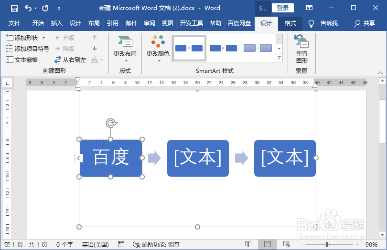Click the 共享 share button
387x250 pixels.
pos(365,23)
